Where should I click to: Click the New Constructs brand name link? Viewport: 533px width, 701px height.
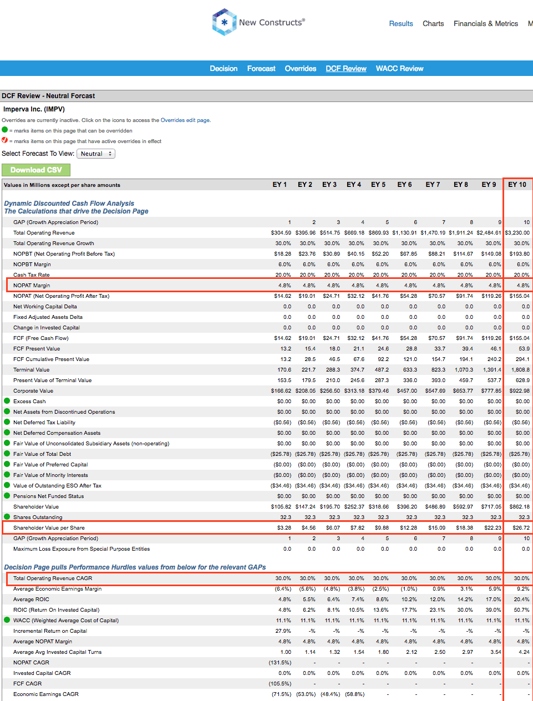[x=272, y=22]
